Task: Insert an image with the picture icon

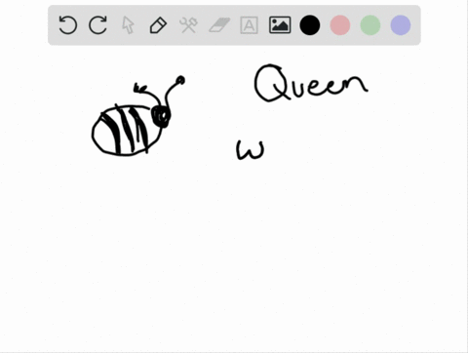Action: click(280, 25)
